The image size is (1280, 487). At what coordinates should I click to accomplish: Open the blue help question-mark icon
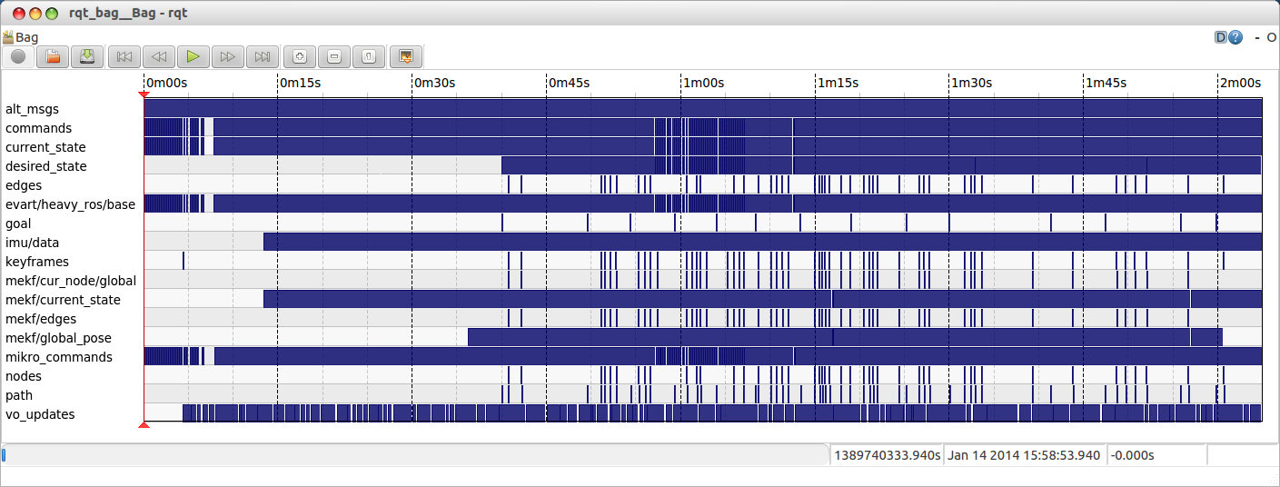pos(1235,37)
